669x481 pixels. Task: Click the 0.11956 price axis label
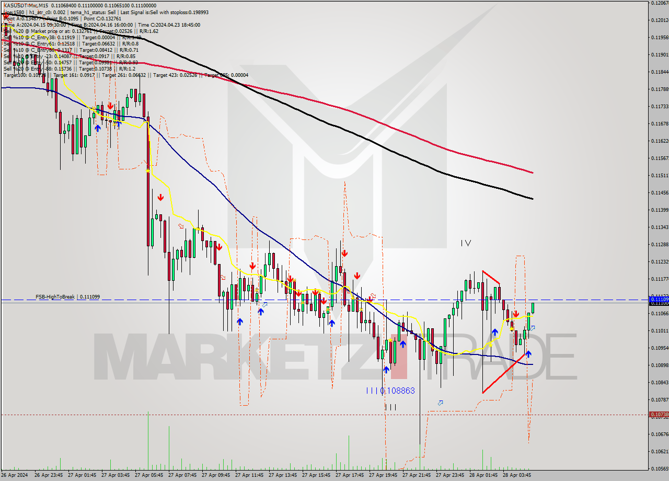click(659, 37)
